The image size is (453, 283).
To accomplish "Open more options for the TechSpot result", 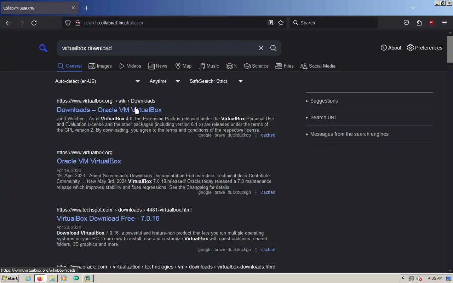I will [256, 250].
